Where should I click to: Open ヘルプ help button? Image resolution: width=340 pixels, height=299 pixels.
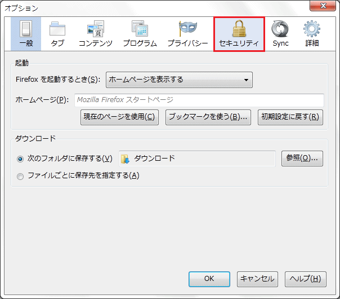[x=305, y=279]
